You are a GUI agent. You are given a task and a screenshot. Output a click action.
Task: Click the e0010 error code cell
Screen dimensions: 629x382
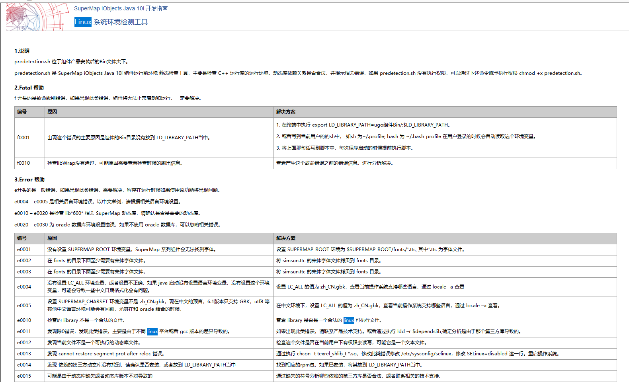coord(29,320)
